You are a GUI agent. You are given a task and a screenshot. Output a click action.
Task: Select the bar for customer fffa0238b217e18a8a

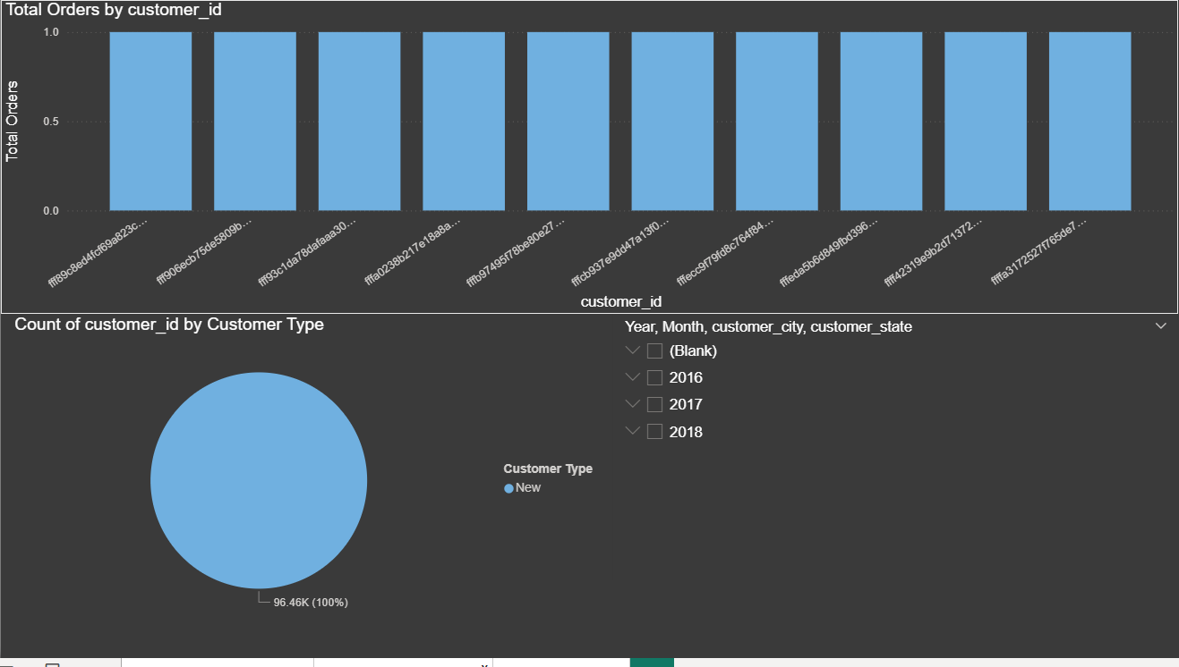click(x=464, y=122)
